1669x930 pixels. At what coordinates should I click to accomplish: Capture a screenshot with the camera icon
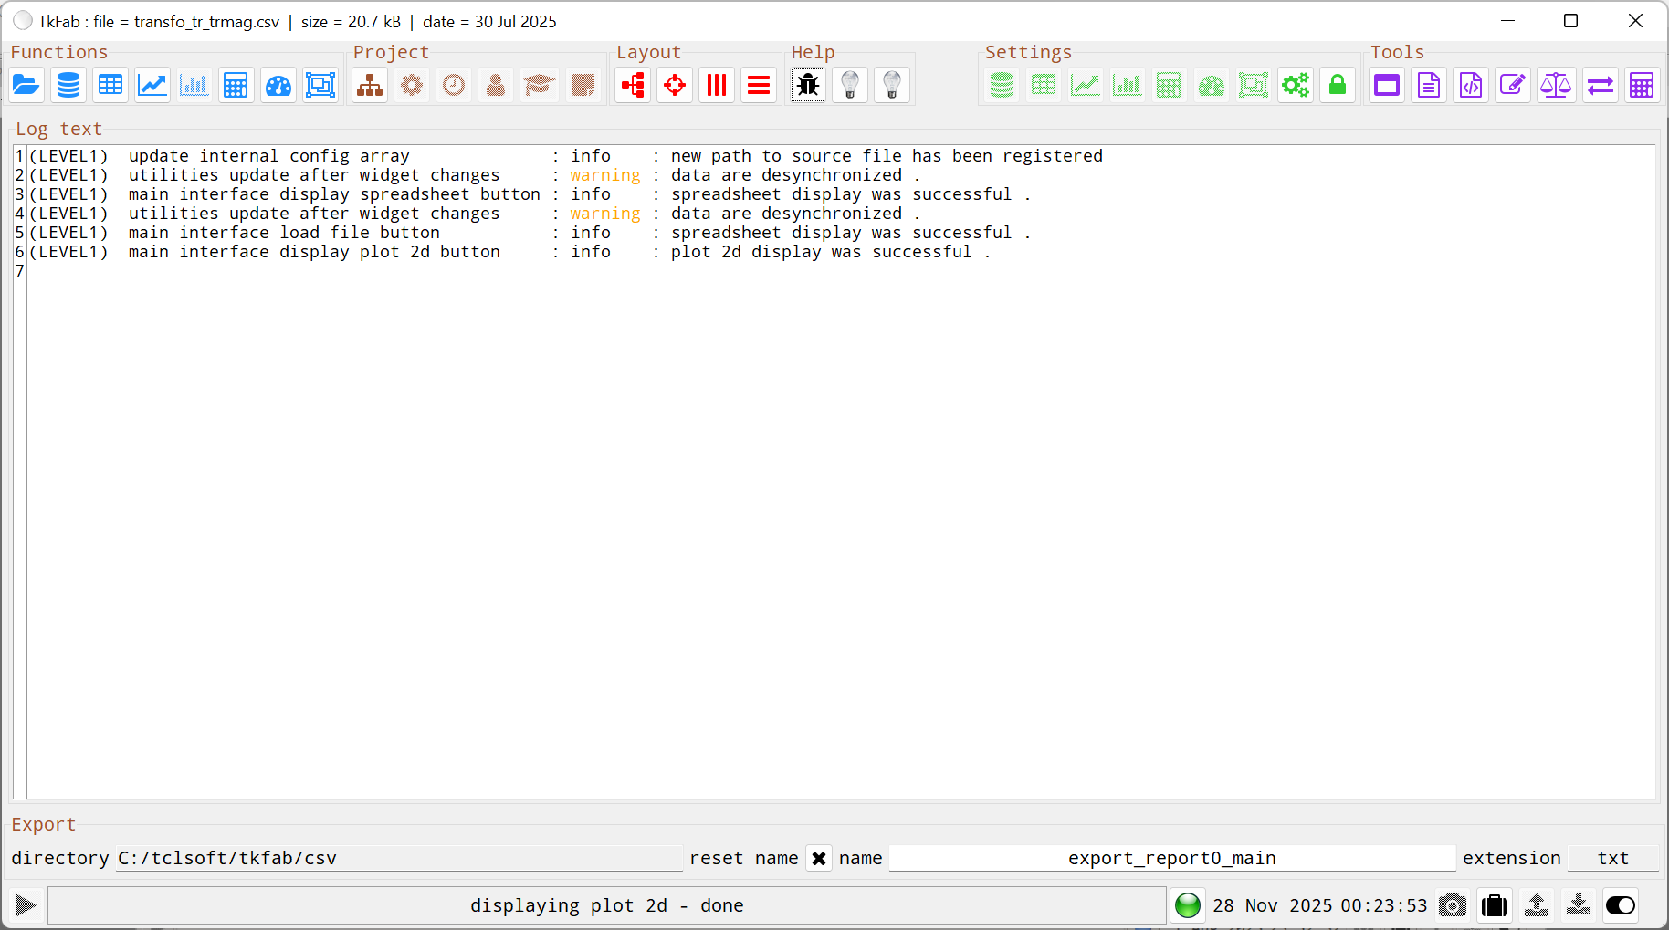coord(1452,905)
